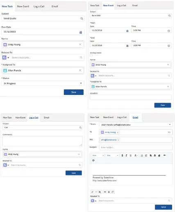Toggle bold formatting in the email editor
Image resolution: width=175 pixels, height=212 pixels.
point(122,155)
